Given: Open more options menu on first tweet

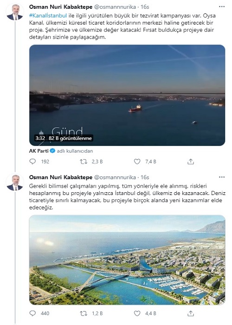Looking at the screenshot, I should pos(222,7).
